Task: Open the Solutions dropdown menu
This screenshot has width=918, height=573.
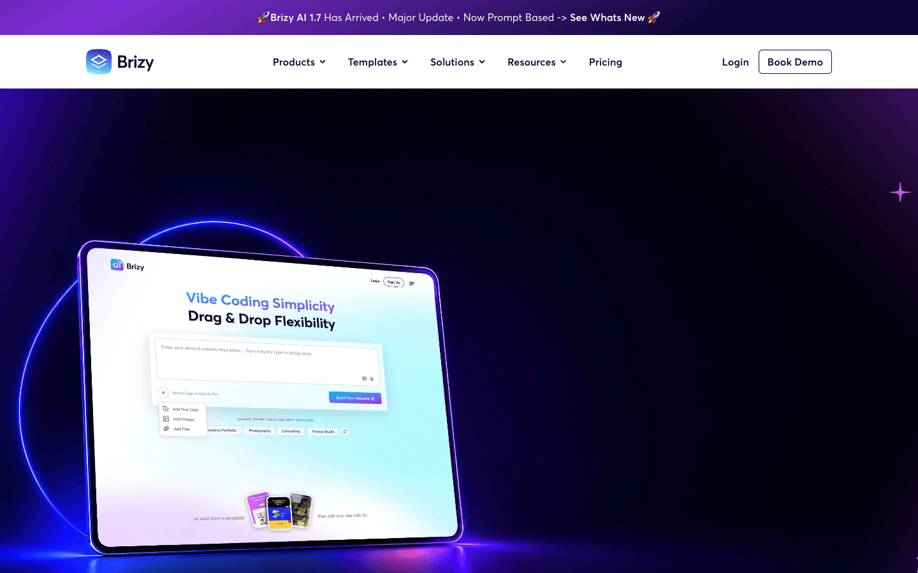Action: point(457,62)
